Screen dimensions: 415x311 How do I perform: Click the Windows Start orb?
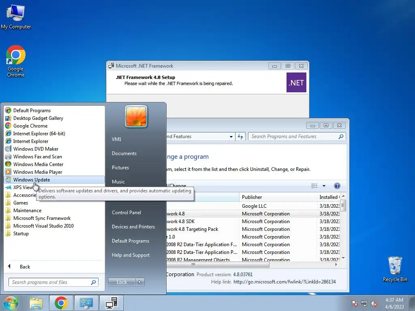point(11,303)
